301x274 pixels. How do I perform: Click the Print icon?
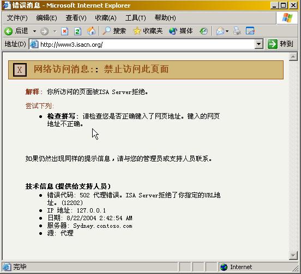pyautogui.click(x=237, y=31)
